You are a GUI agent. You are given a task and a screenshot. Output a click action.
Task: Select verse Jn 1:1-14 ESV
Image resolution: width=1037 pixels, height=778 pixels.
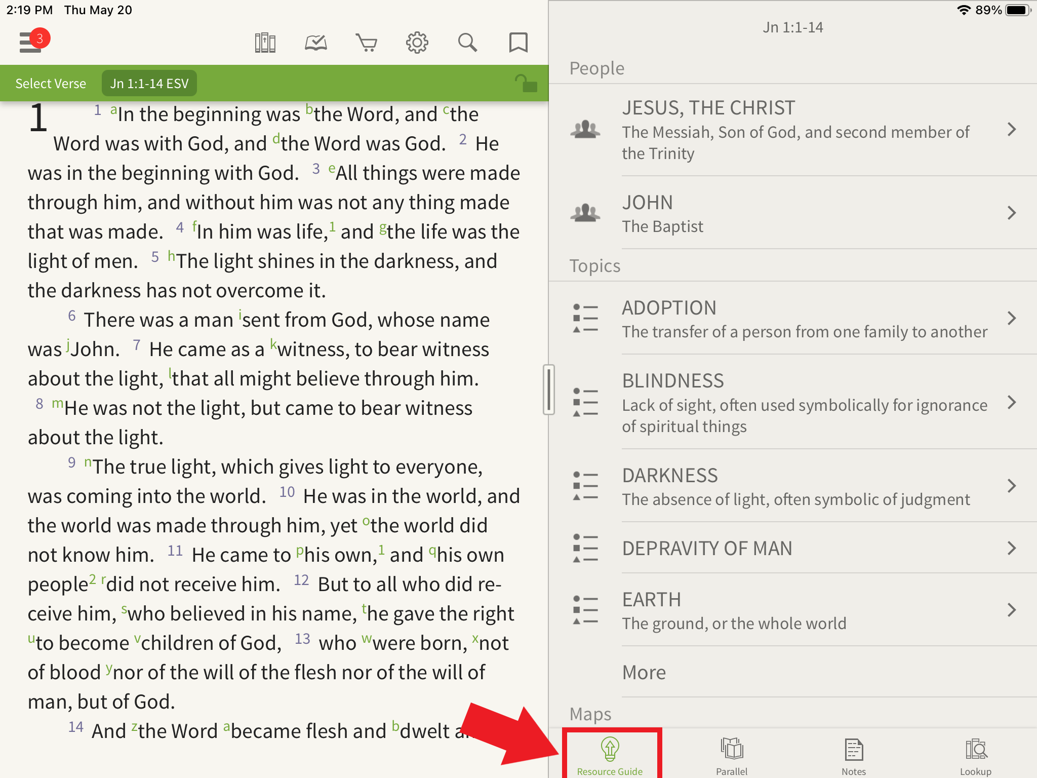pos(150,84)
